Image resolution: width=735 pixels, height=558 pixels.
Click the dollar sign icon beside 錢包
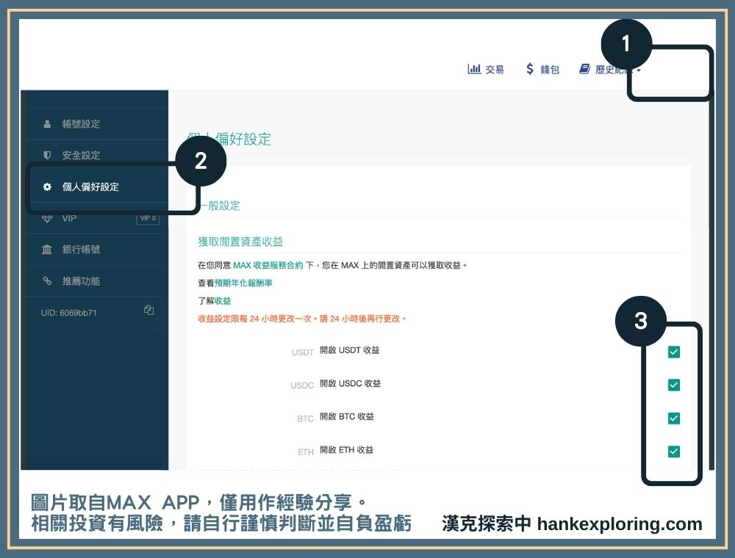coord(529,69)
